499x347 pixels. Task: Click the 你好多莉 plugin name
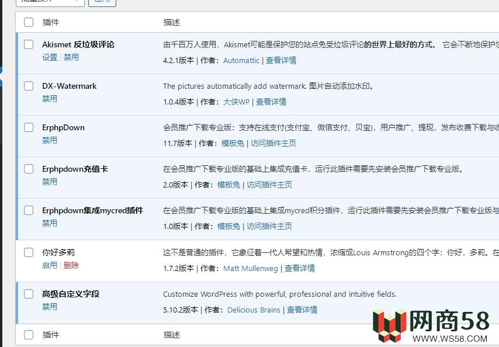58,252
